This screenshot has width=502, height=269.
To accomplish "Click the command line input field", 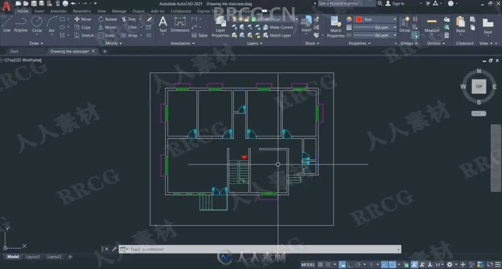I will (259, 249).
